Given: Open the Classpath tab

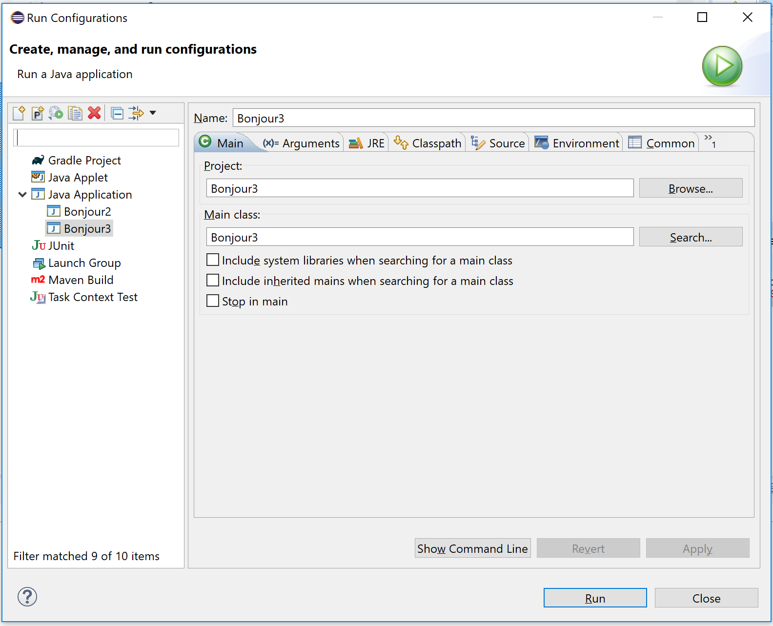Looking at the screenshot, I should click(427, 143).
